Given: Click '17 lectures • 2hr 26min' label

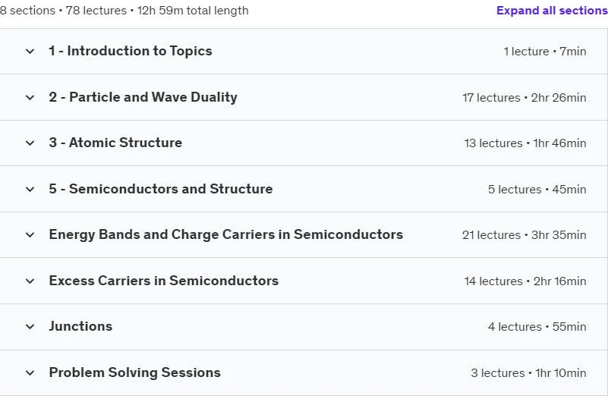Looking at the screenshot, I should pos(525,98).
